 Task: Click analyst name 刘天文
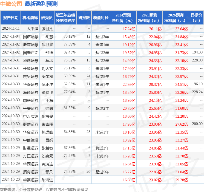[47, 69]
